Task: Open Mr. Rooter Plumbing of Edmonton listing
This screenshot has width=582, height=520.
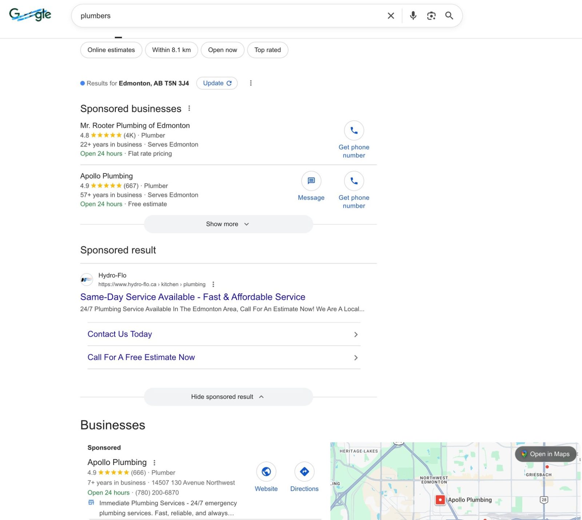Action: [135, 125]
